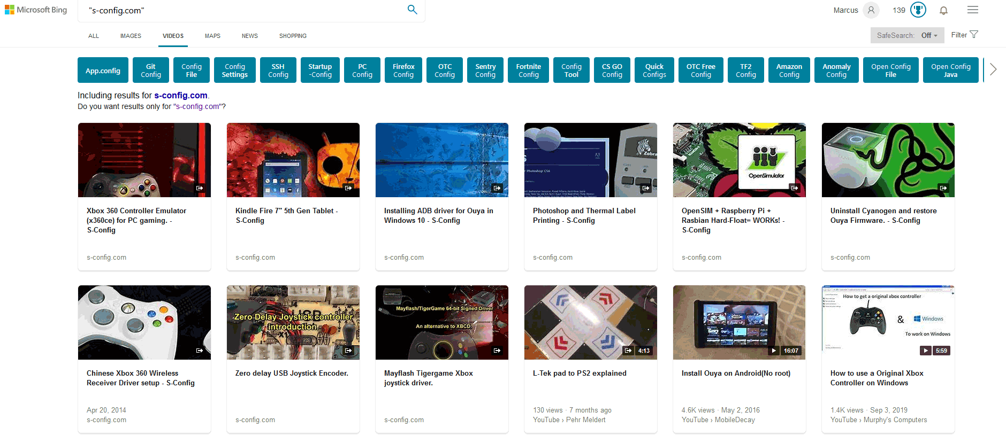The image size is (1006, 435).
Task: Click external link icon on Installing ADB driver thumbnail
Action: (497, 188)
